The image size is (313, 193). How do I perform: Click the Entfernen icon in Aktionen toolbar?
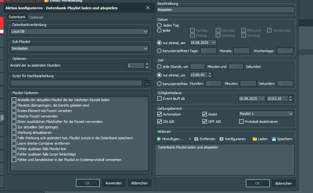(x=196, y=139)
